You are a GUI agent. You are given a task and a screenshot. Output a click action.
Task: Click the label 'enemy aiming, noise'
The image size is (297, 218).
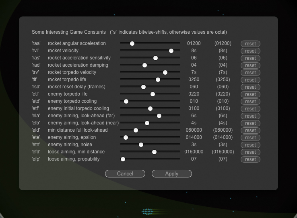pyautogui.click(x=70, y=145)
